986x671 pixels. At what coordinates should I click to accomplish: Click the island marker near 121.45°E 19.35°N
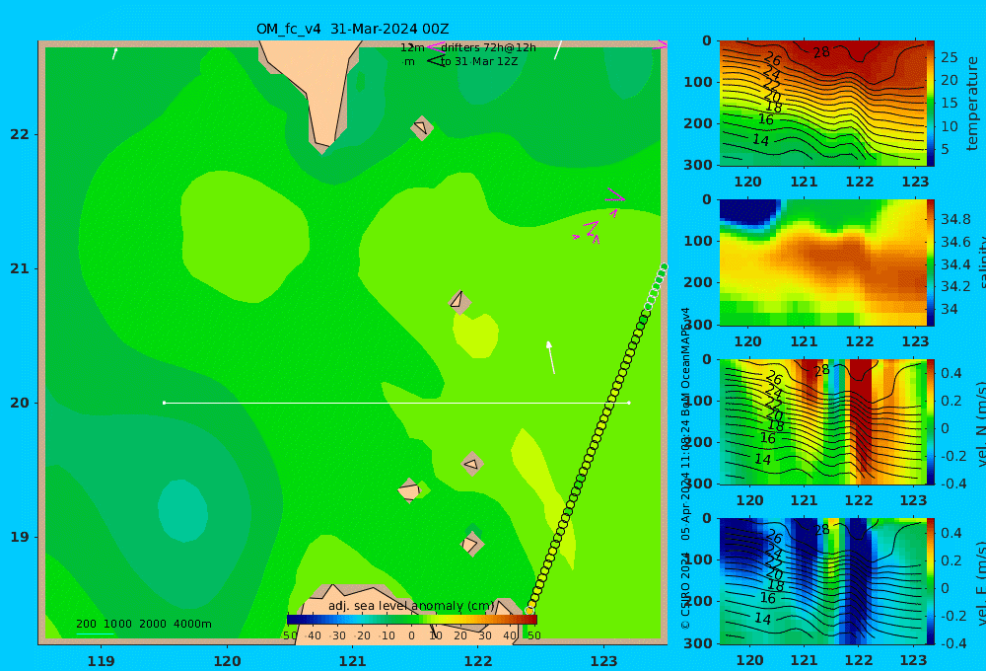click(409, 489)
